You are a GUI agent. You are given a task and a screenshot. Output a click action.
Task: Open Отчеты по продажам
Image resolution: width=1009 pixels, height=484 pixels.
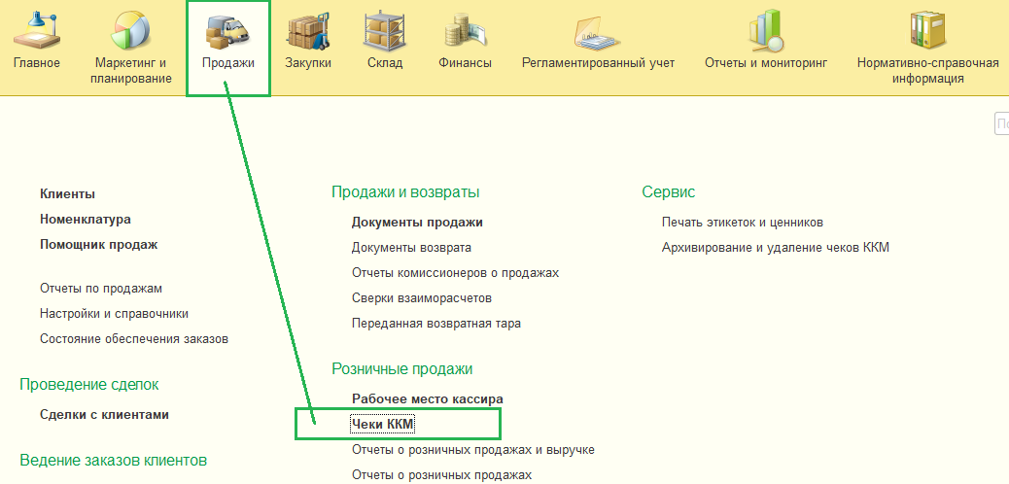click(x=101, y=289)
